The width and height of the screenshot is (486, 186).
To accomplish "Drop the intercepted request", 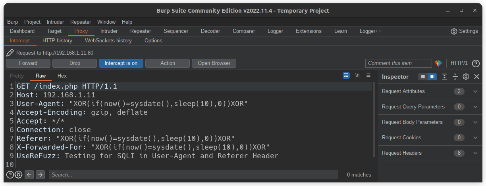I will click(x=75, y=63).
